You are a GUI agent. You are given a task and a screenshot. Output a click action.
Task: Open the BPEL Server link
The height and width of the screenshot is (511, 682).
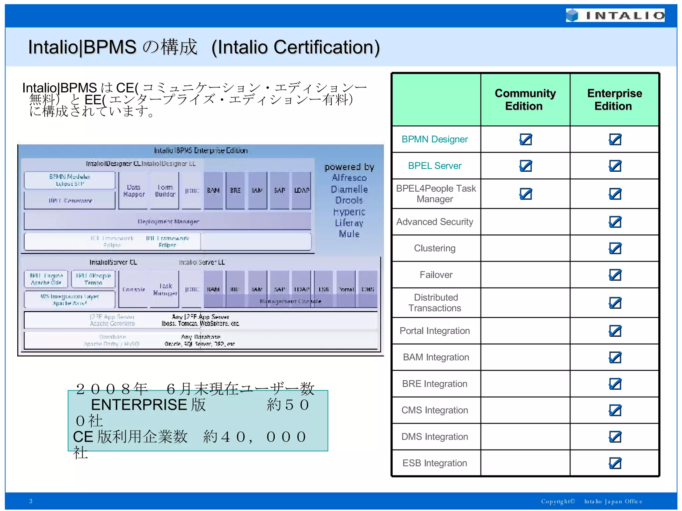435,166
